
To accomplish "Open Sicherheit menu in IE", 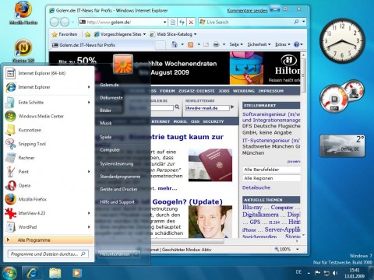I will click(x=259, y=44).
